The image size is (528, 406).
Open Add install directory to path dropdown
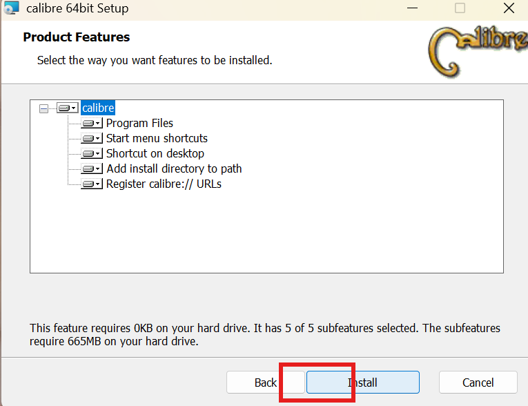tap(92, 168)
